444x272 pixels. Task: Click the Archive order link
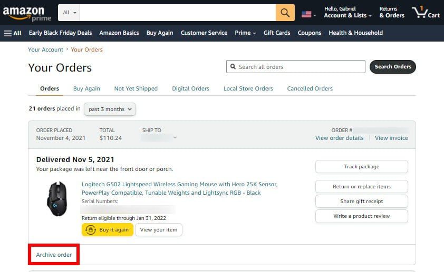pos(54,255)
